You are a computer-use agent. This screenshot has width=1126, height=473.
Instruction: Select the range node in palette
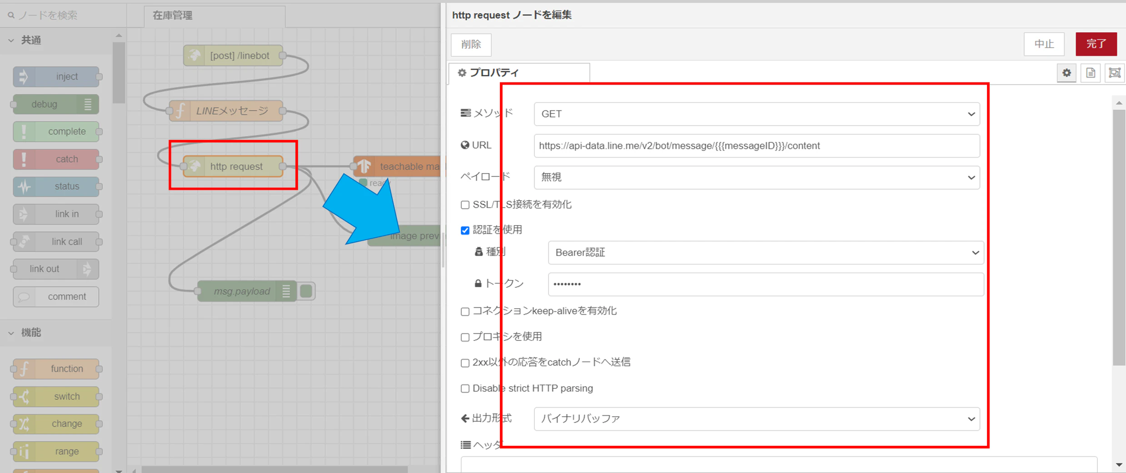coord(56,452)
